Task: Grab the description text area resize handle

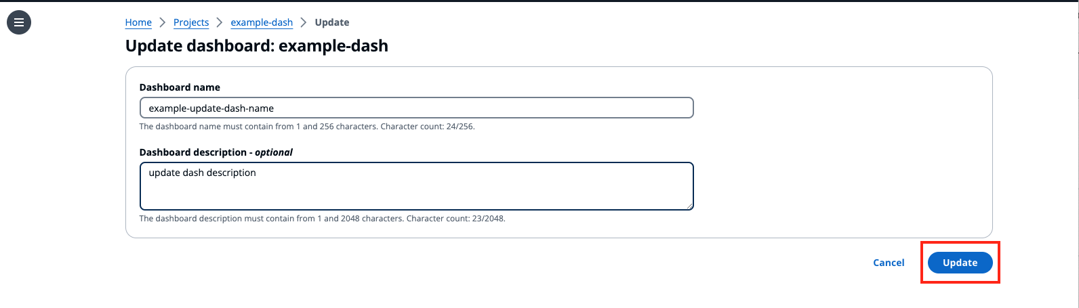Action: pyautogui.click(x=689, y=206)
